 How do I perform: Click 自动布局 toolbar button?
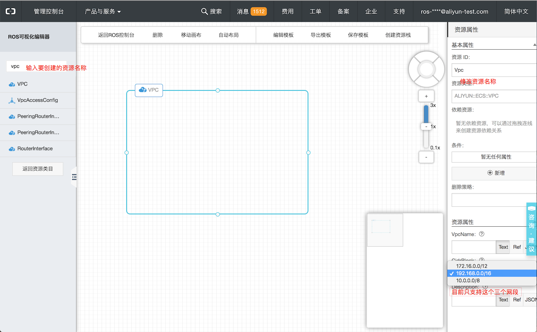229,35
